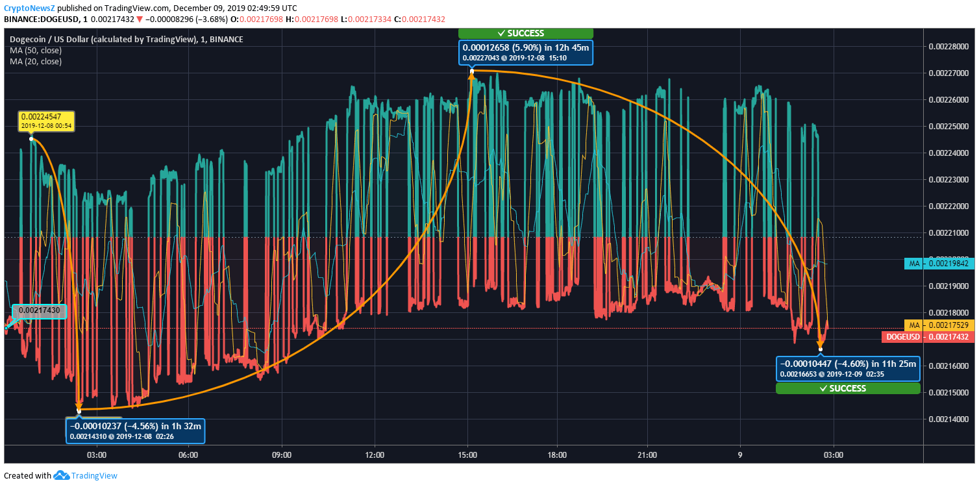Screen dimensions: 979x487
Task: Click the 0.00228000 price axis label
Action: click(948, 46)
